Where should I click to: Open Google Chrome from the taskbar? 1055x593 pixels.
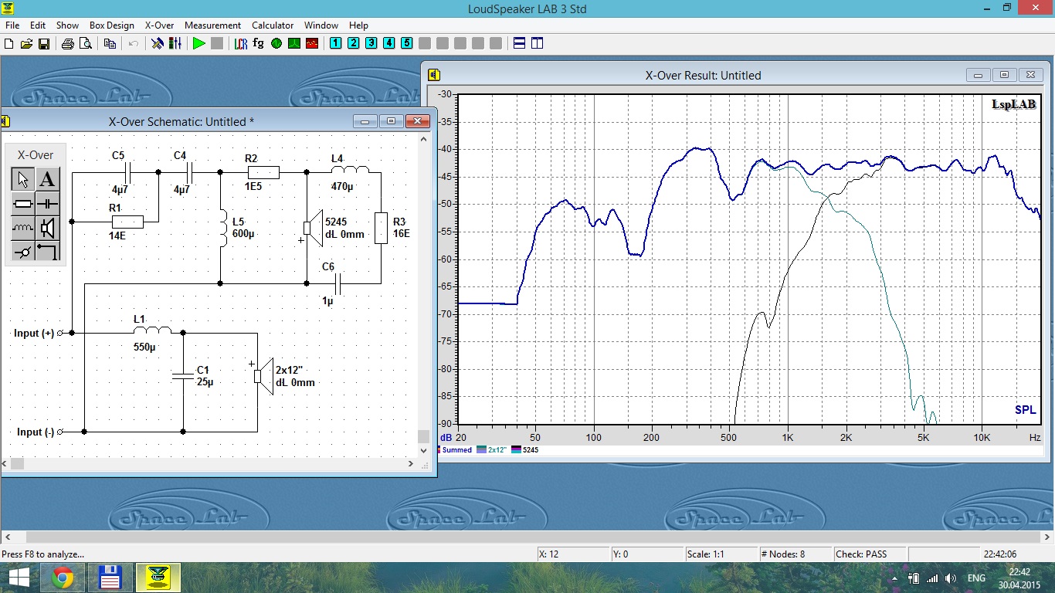click(63, 578)
